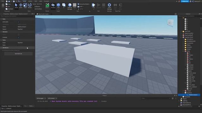
Task: Activate the Move tool
Action: 21,6
